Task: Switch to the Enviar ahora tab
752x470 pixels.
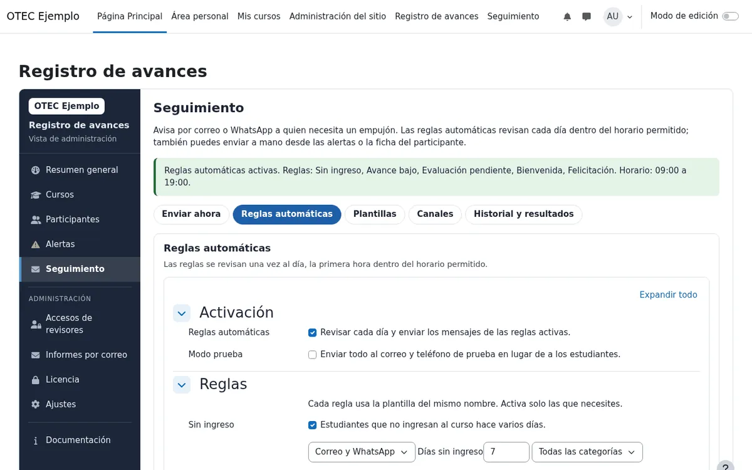Action: [191, 214]
